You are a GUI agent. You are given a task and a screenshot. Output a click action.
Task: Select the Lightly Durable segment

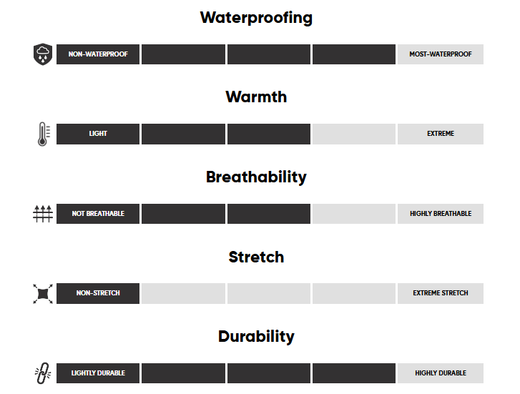coord(98,373)
